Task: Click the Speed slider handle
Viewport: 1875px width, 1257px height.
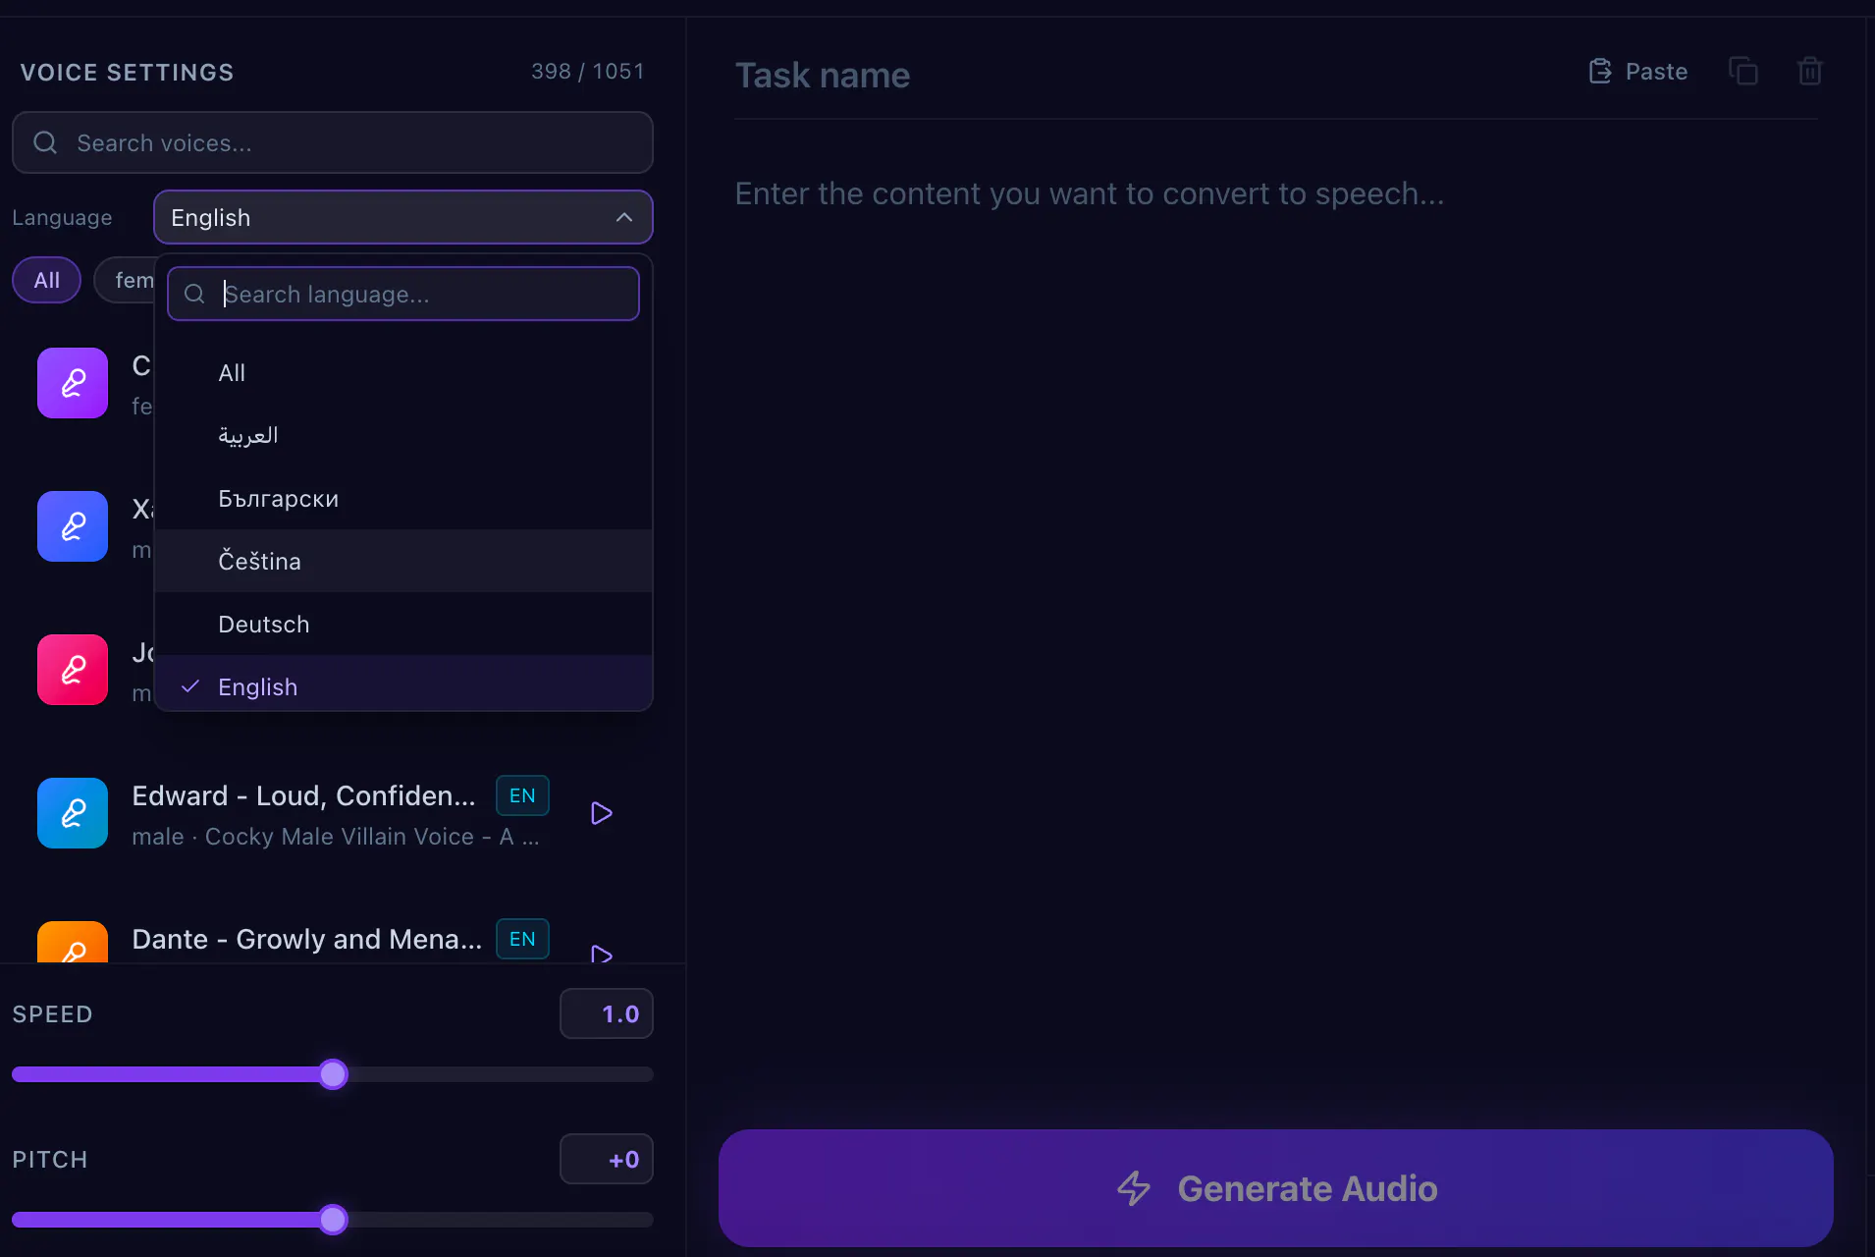Action: tap(333, 1074)
